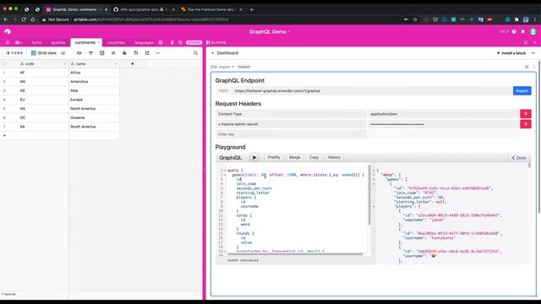Edit the GraphQL endpoint URL field
Image resolution: width=541 pixels, height=304 pixels.
(x=371, y=91)
